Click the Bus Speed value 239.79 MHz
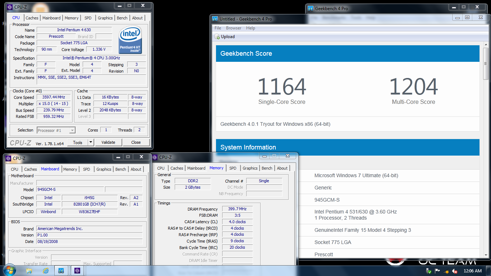 tap(54, 110)
